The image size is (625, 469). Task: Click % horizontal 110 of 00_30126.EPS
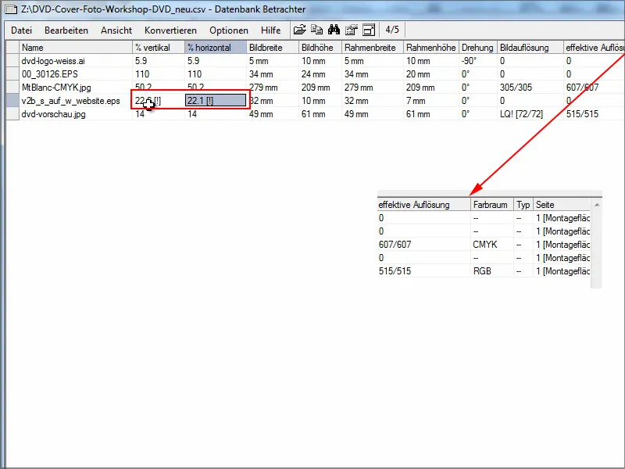pyautogui.click(x=195, y=74)
